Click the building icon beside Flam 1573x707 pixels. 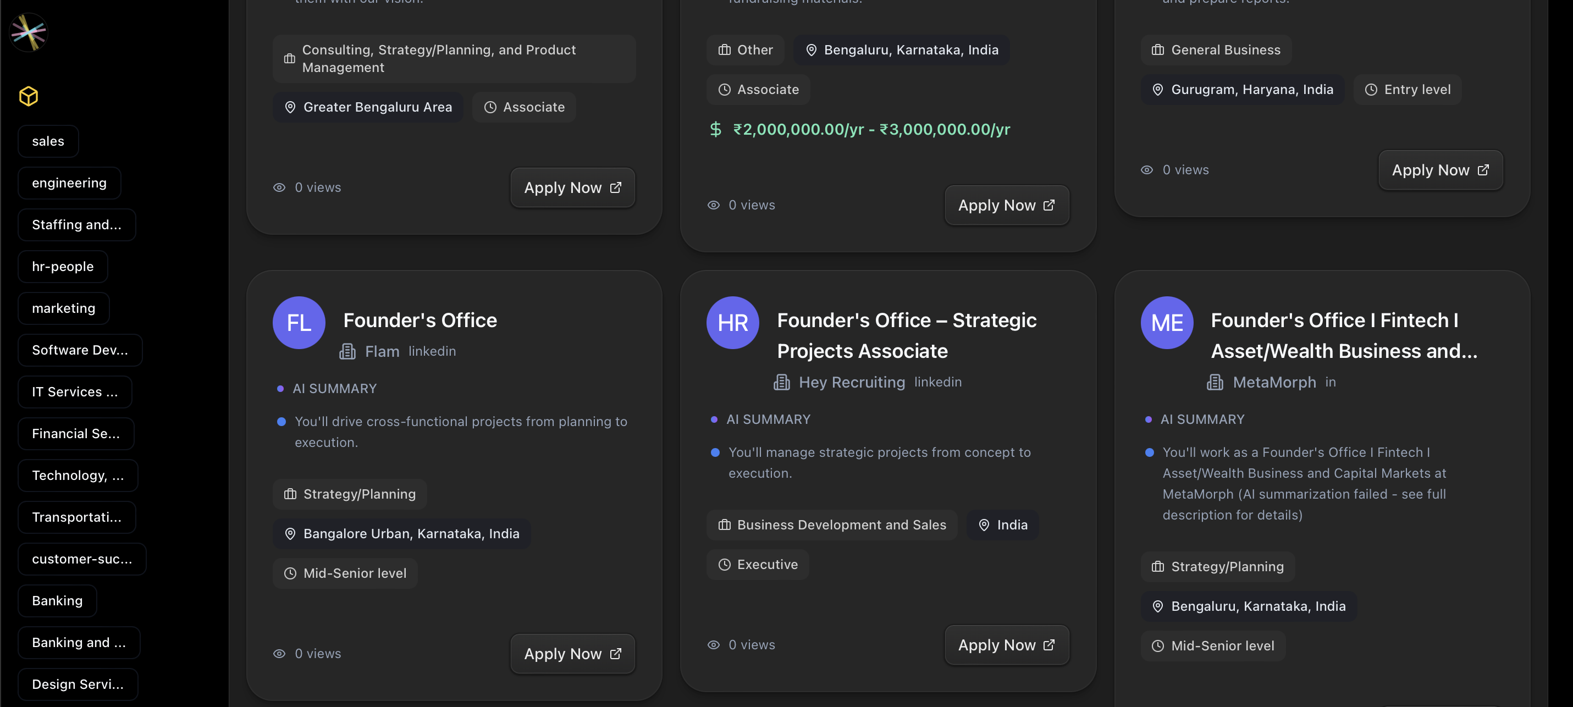click(x=347, y=352)
